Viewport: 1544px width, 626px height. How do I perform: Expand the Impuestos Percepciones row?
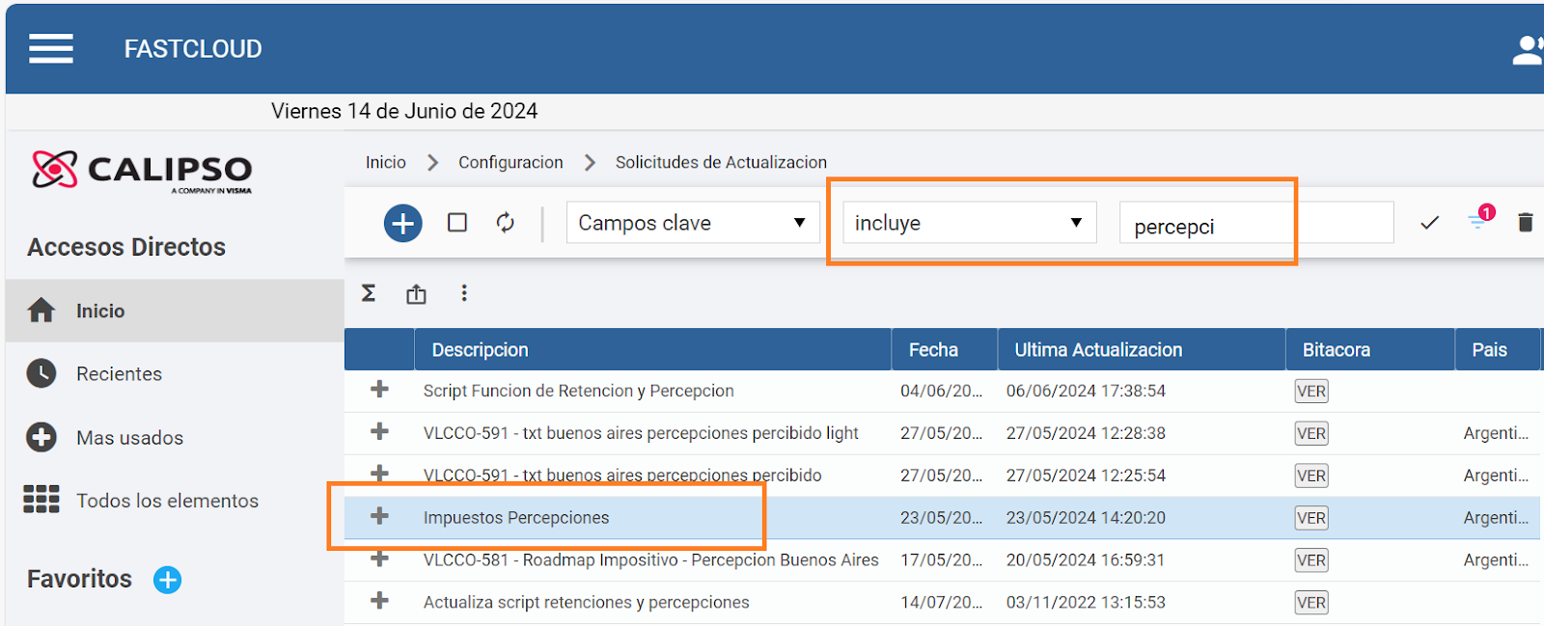coord(379,517)
